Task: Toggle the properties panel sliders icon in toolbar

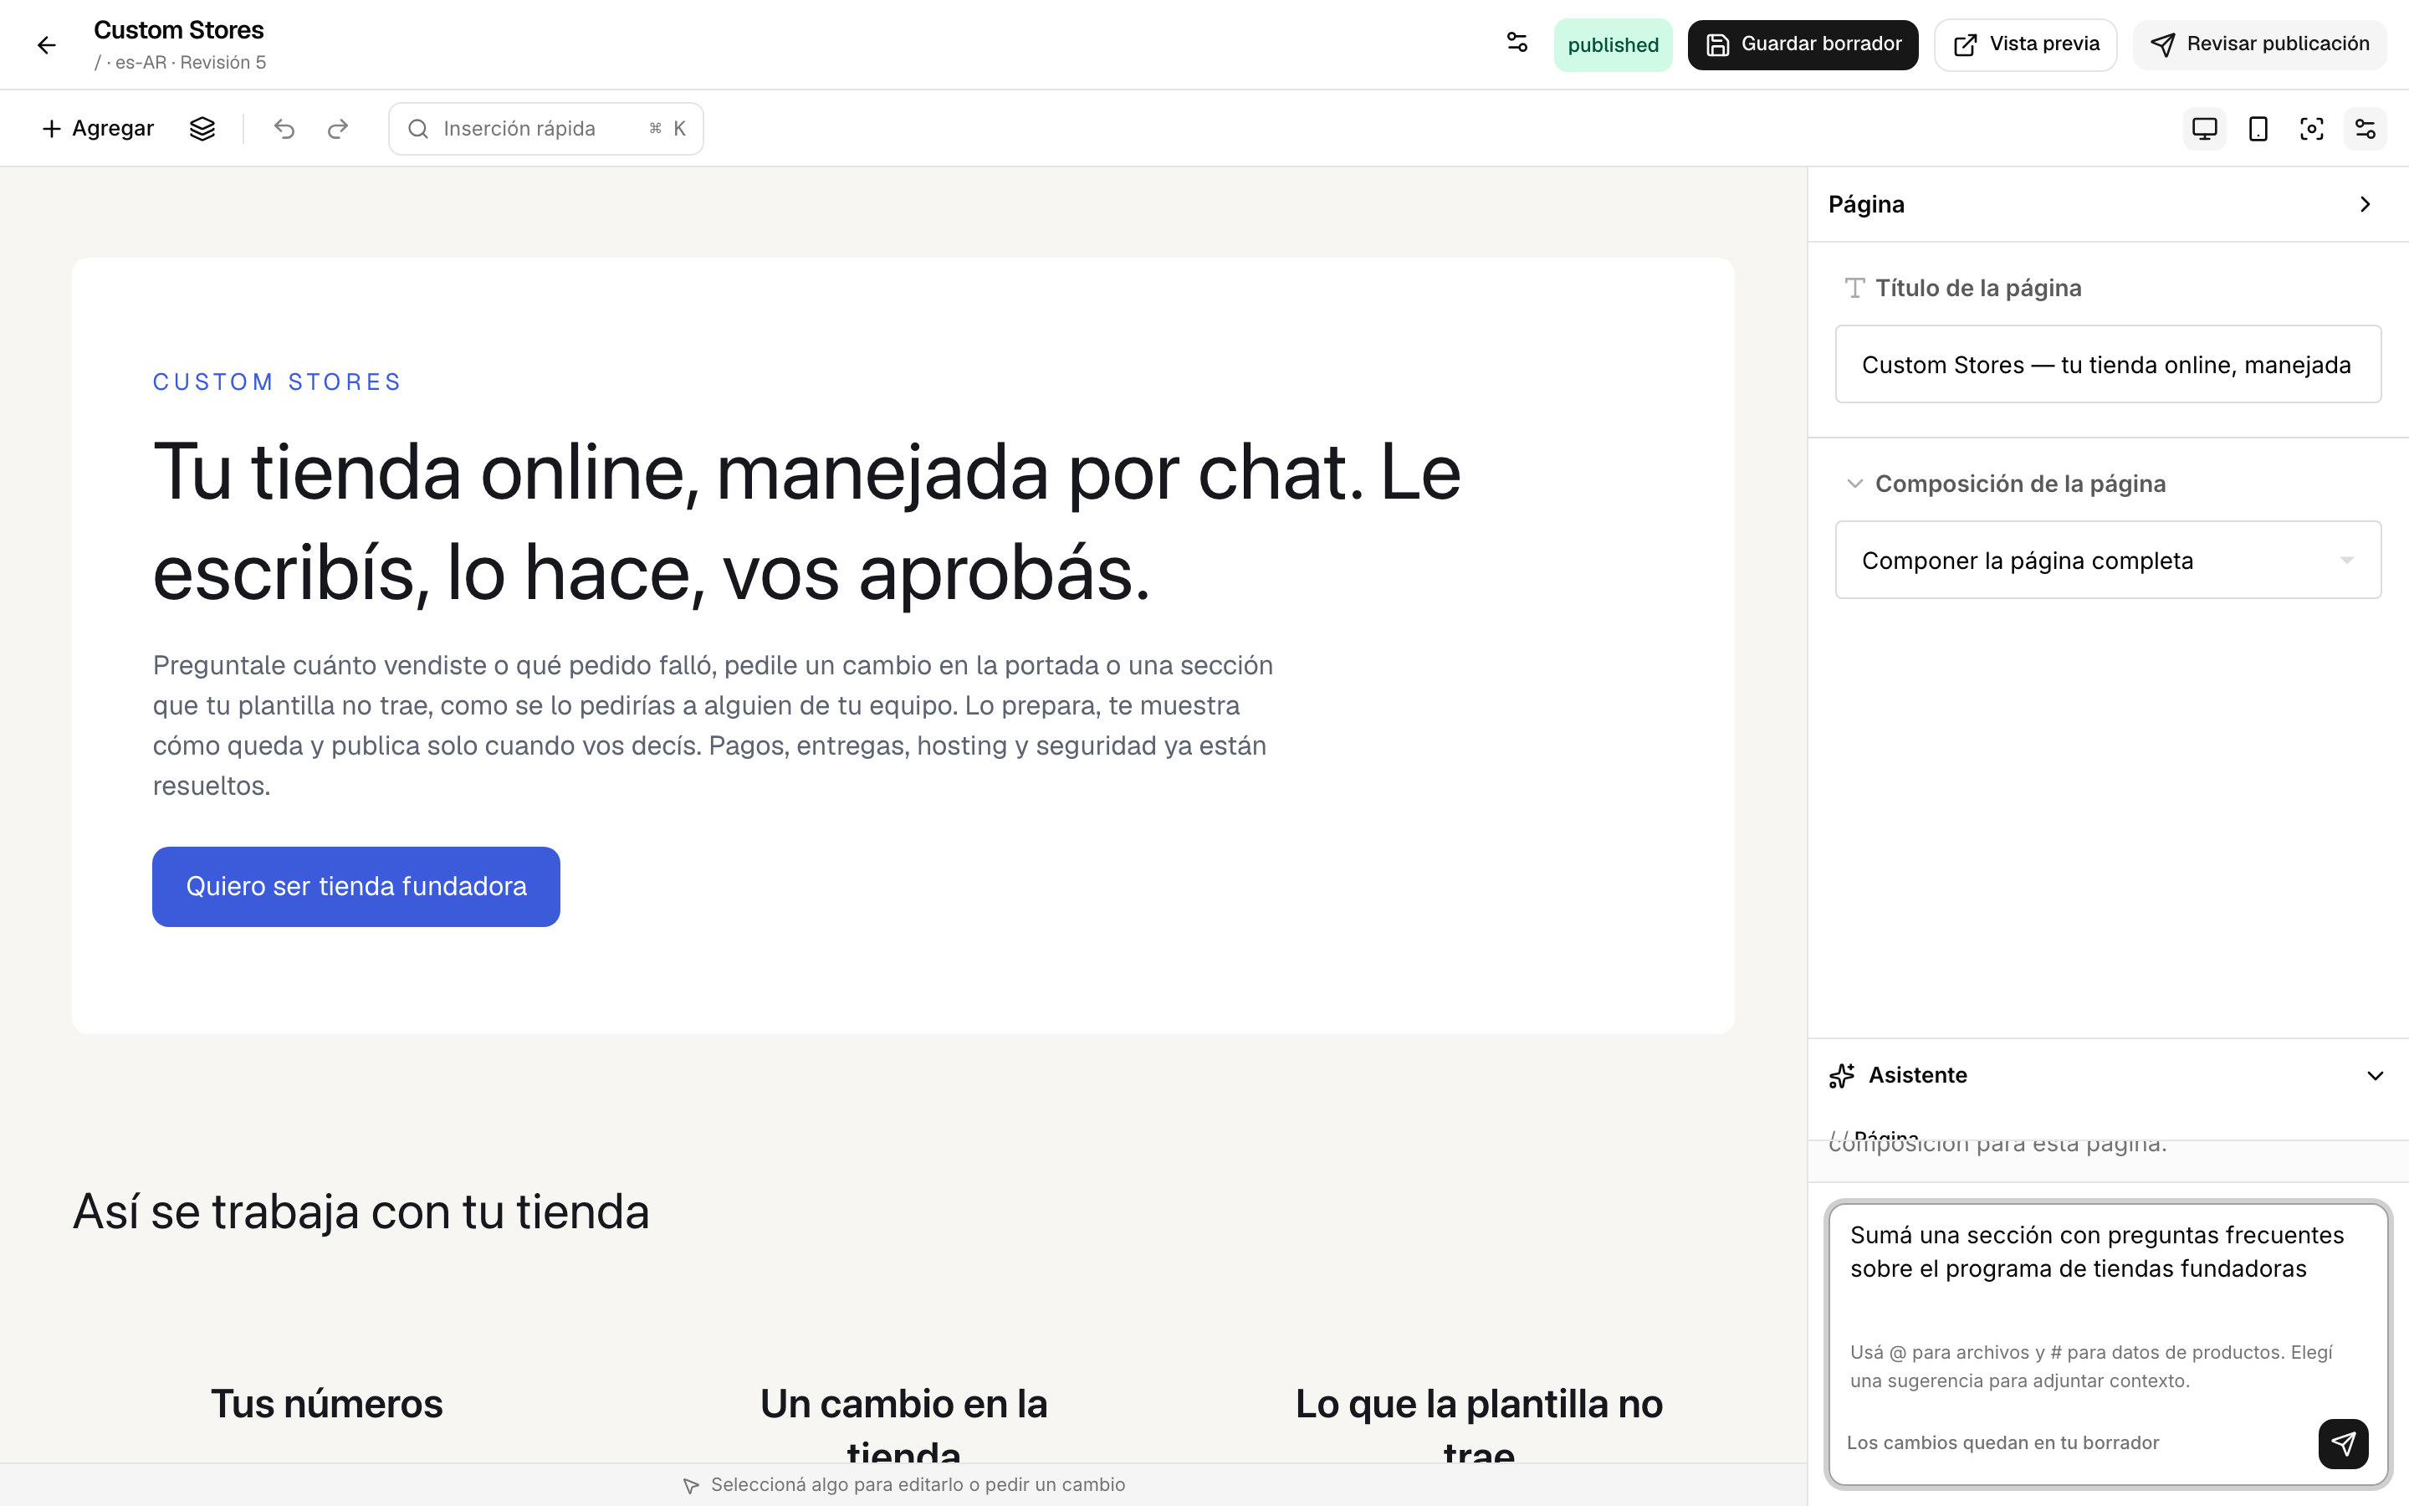Action: point(2366,129)
